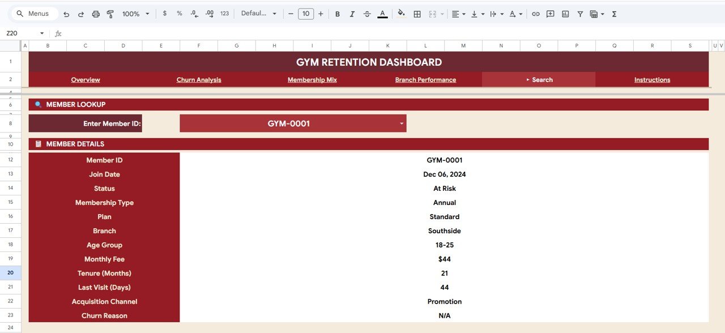This screenshot has width=725, height=333.
Task: Toggle bold formatting
Action: (337, 14)
